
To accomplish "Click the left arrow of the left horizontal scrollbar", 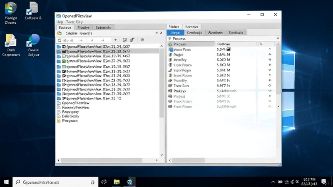I will [59, 160].
